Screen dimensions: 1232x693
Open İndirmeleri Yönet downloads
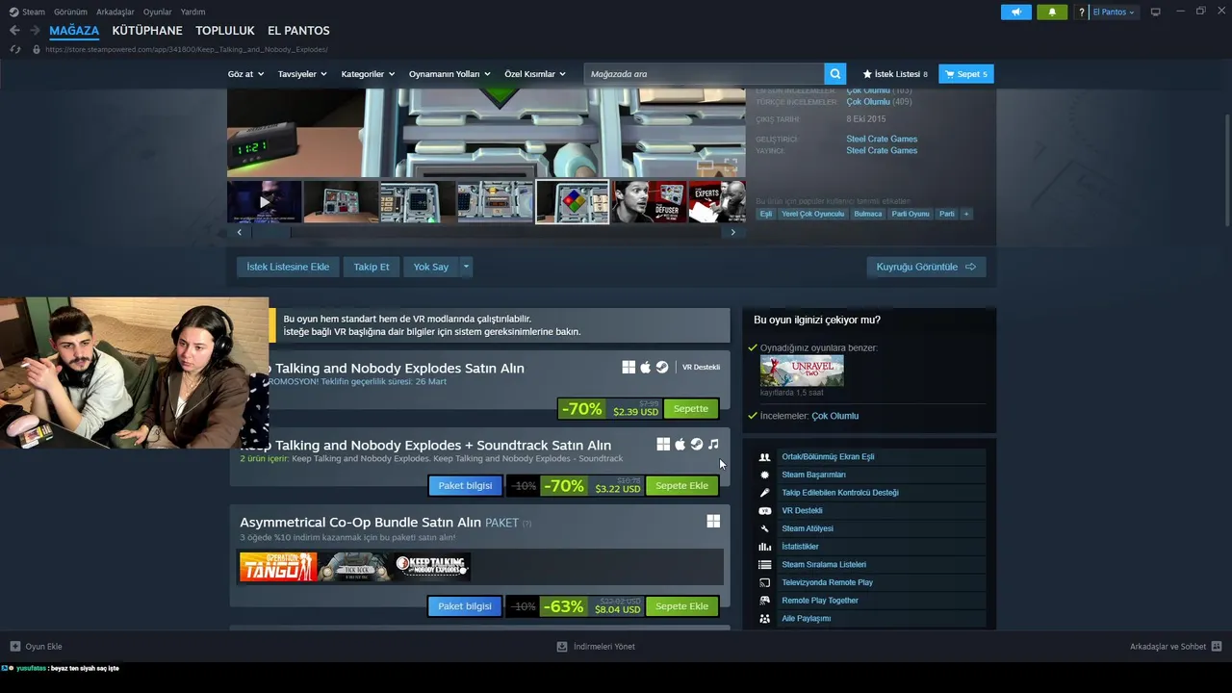596,647
